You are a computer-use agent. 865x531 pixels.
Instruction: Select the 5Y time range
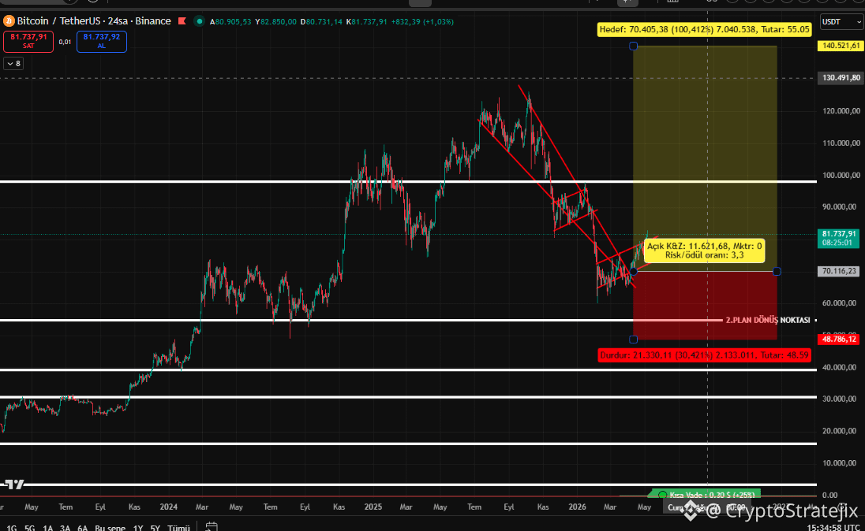155,528
